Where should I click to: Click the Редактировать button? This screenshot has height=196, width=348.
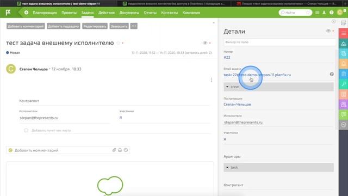(95, 26)
